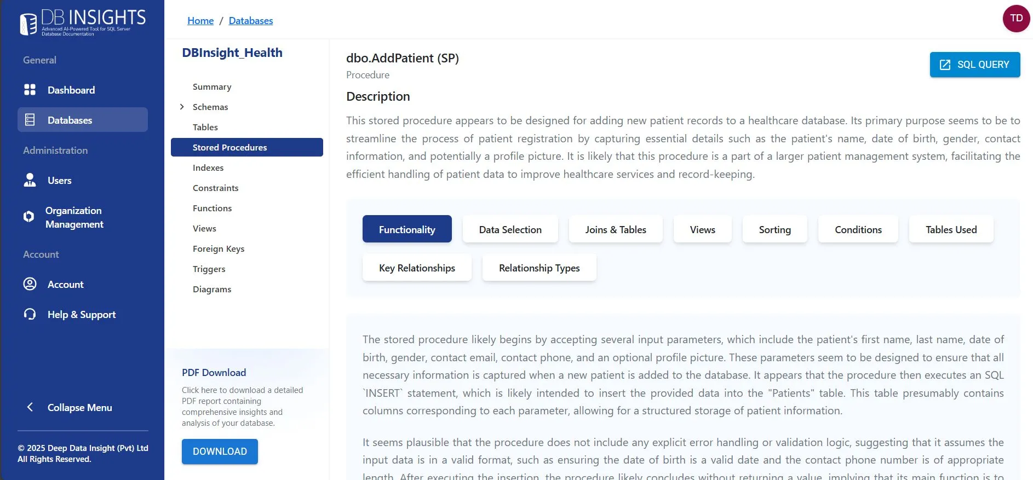
Task: Click the Account profile circle icon
Action: click(30, 284)
